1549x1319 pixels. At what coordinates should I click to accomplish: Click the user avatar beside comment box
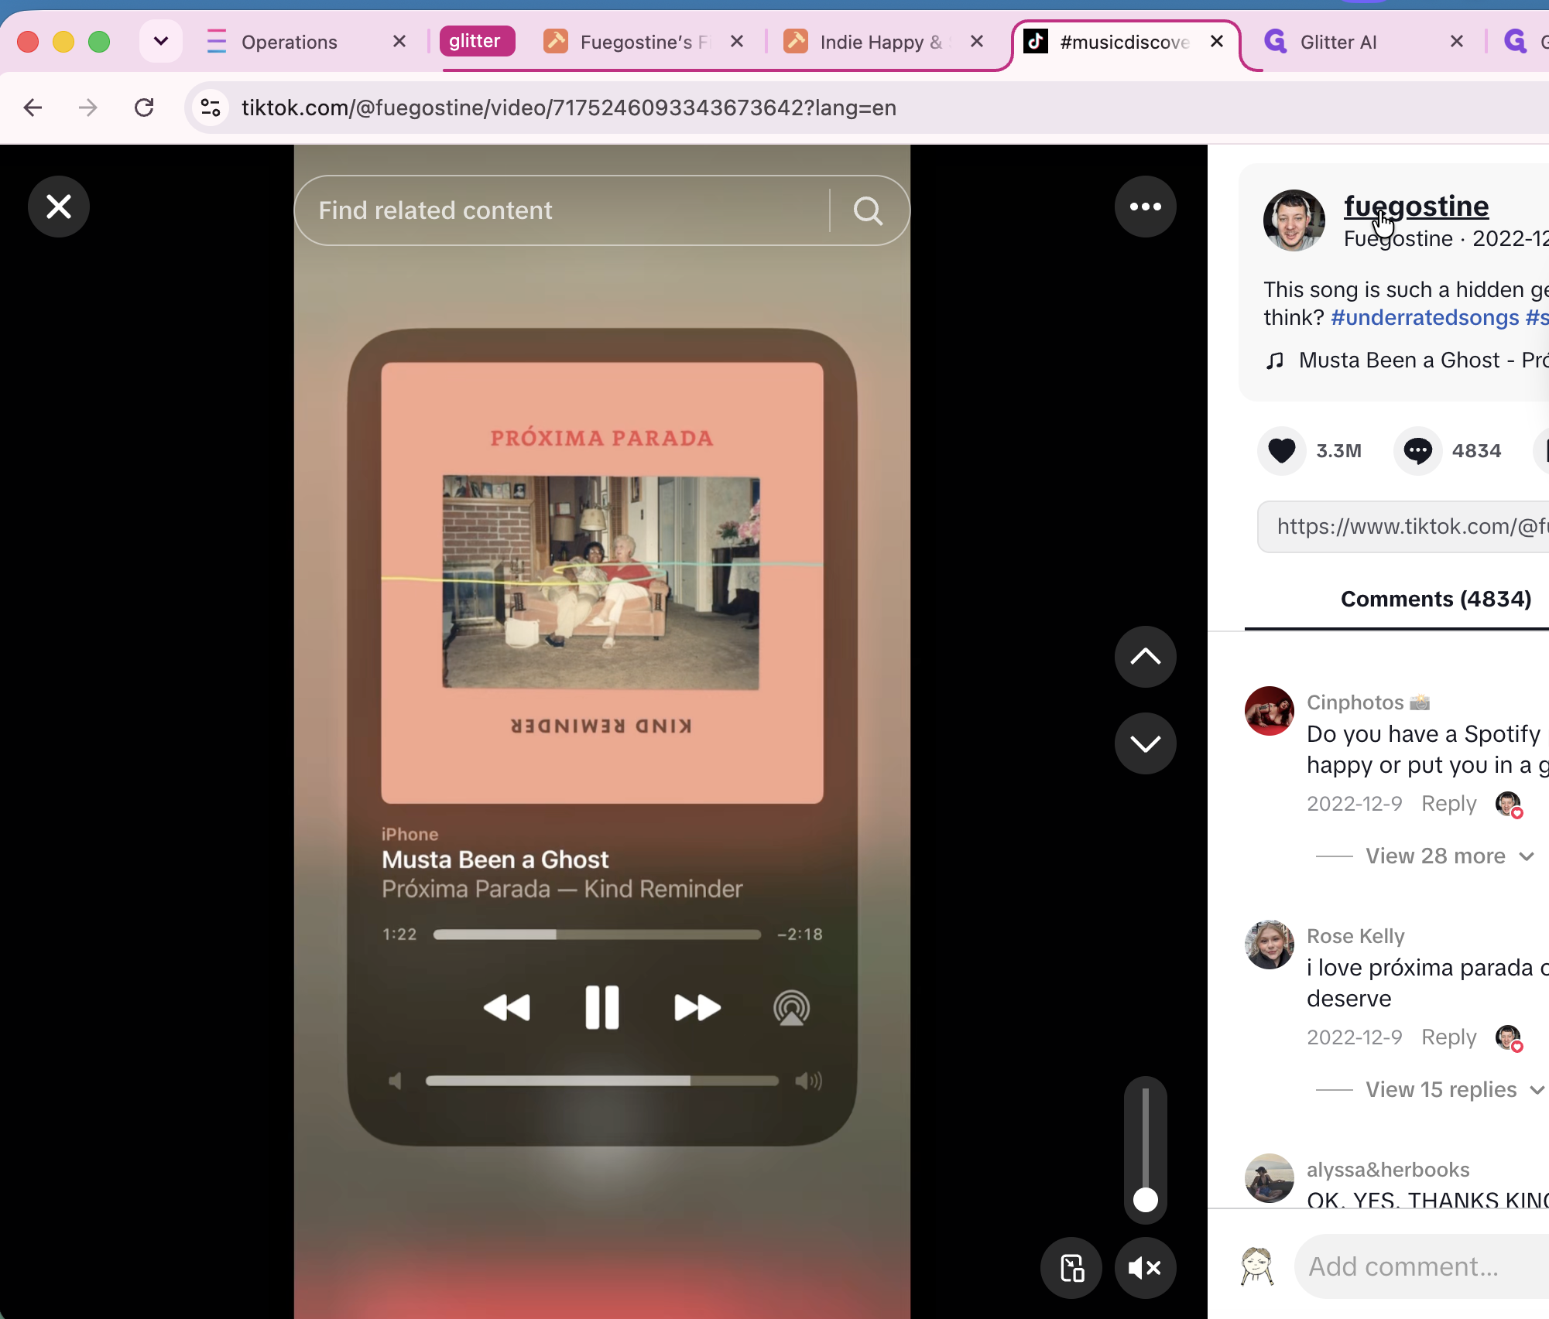point(1256,1266)
